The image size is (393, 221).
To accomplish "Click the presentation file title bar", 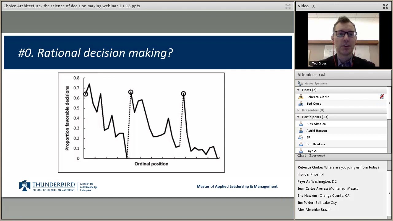I will [147, 6].
